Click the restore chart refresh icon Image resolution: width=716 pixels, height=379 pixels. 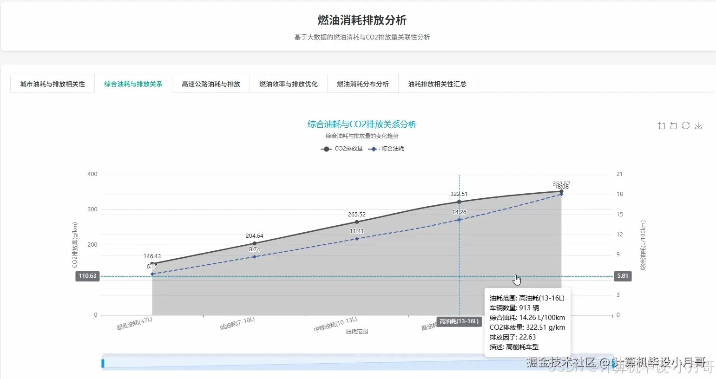pyautogui.click(x=686, y=126)
